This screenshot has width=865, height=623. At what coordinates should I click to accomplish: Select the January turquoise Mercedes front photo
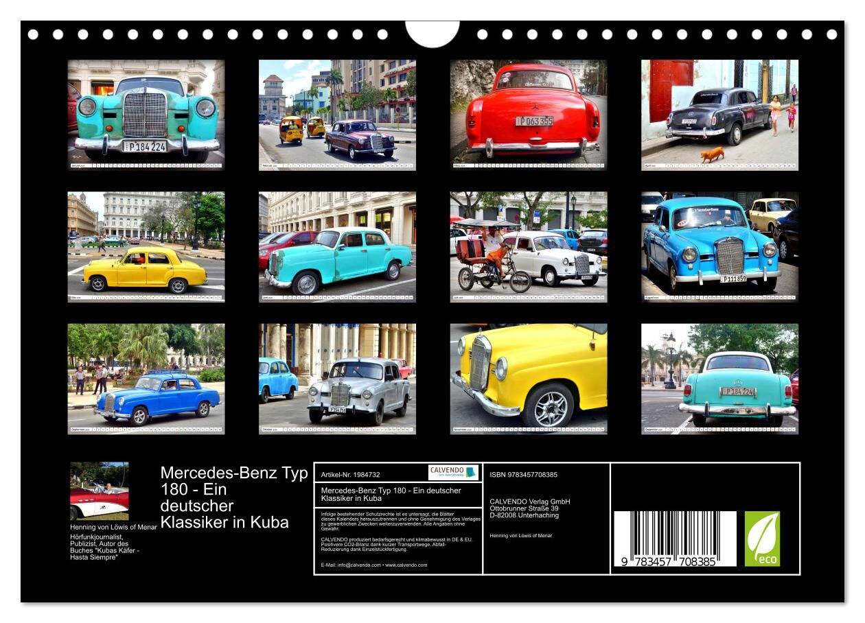click(146, 114)
